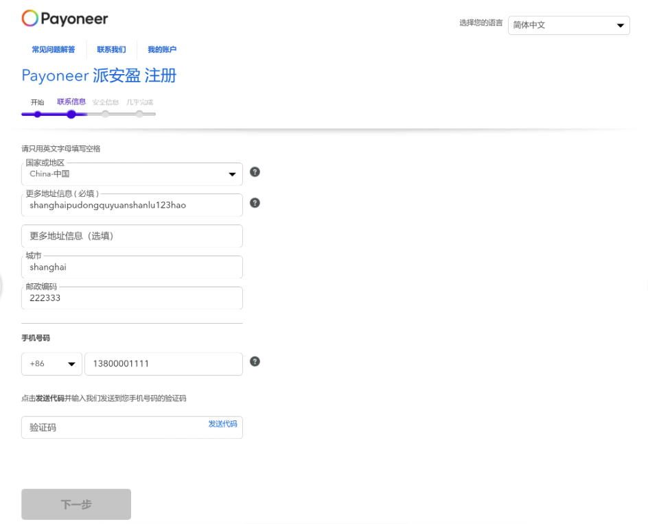This screenshot has width=648, height=524.
Task: Click the 联系信息 step progress dot
Action: (71, 114)
